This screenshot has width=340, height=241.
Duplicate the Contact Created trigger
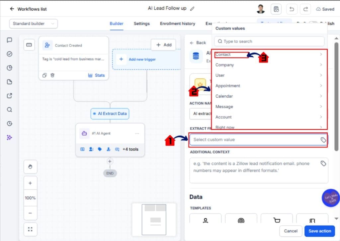(44, 75)
